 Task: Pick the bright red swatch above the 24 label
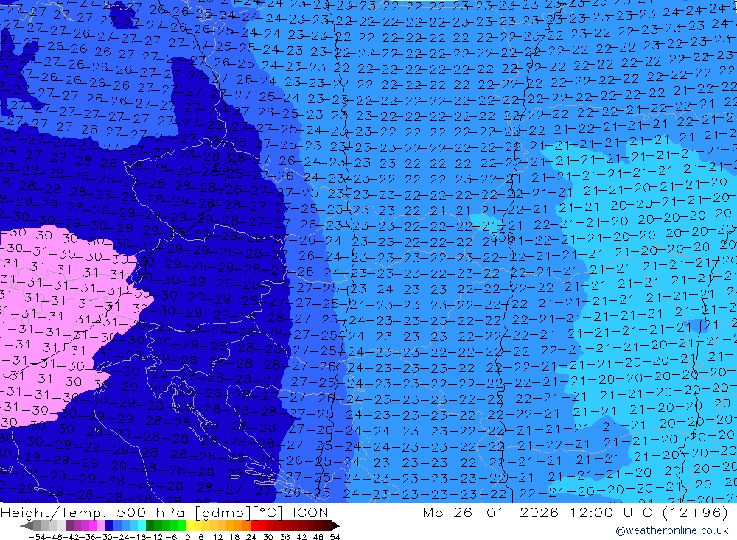[x=254, y=526]
